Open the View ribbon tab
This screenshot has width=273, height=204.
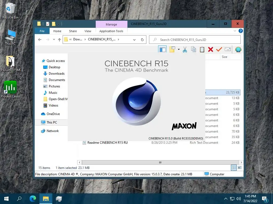coord(88,31)
